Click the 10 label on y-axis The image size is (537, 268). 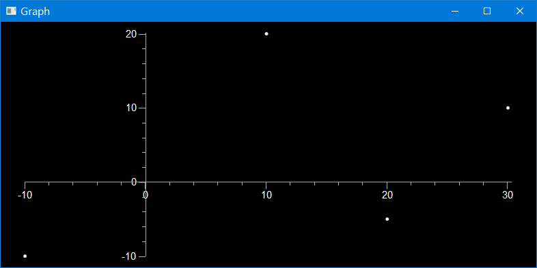pos(132,108)
